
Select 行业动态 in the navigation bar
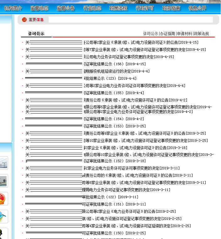[92, 8]
